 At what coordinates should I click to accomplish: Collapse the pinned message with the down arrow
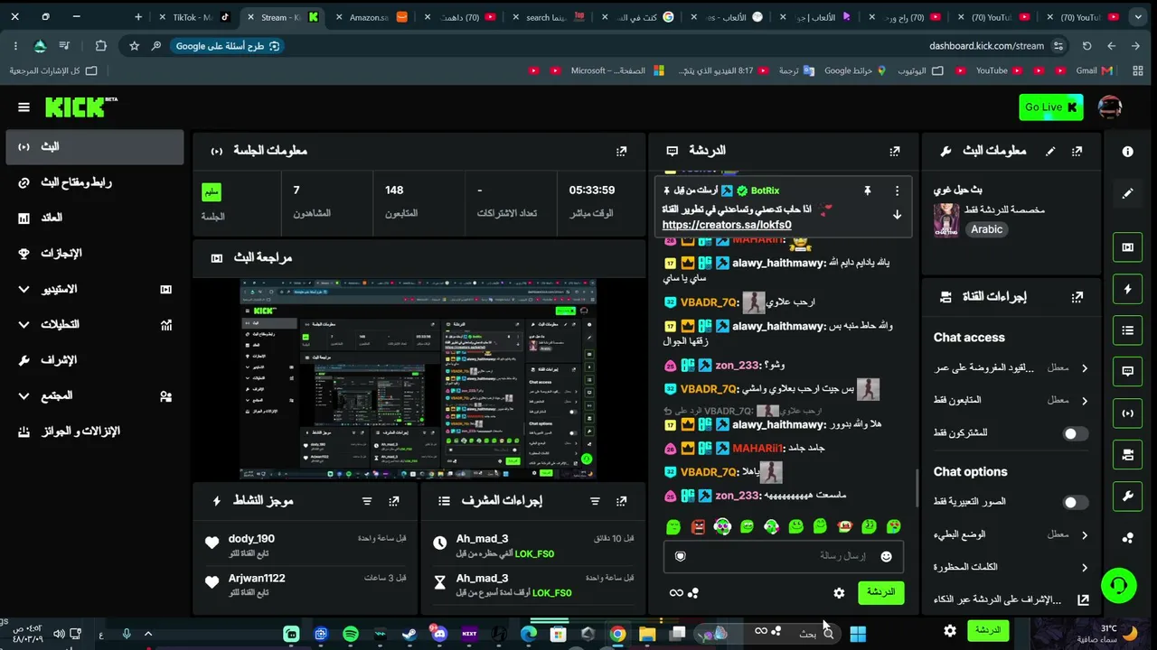tap(897, 215)
